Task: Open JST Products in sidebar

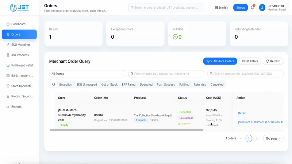Action: pos(19,55)
